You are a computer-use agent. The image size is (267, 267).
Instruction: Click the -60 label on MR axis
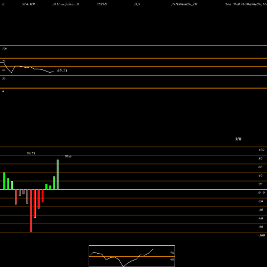pos(261,218)
